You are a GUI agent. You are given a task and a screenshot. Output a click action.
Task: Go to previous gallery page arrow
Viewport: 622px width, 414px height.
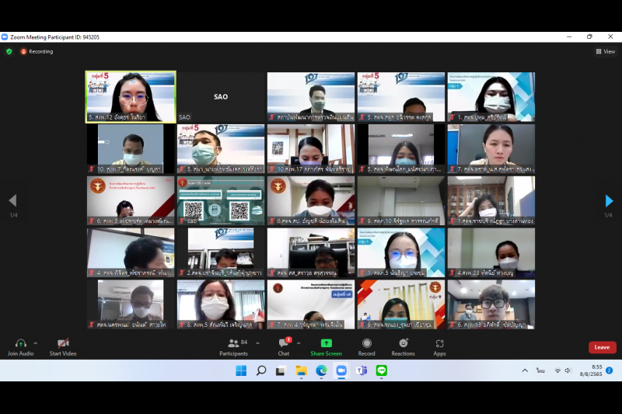pyautogui.click(x=12, y=201)
